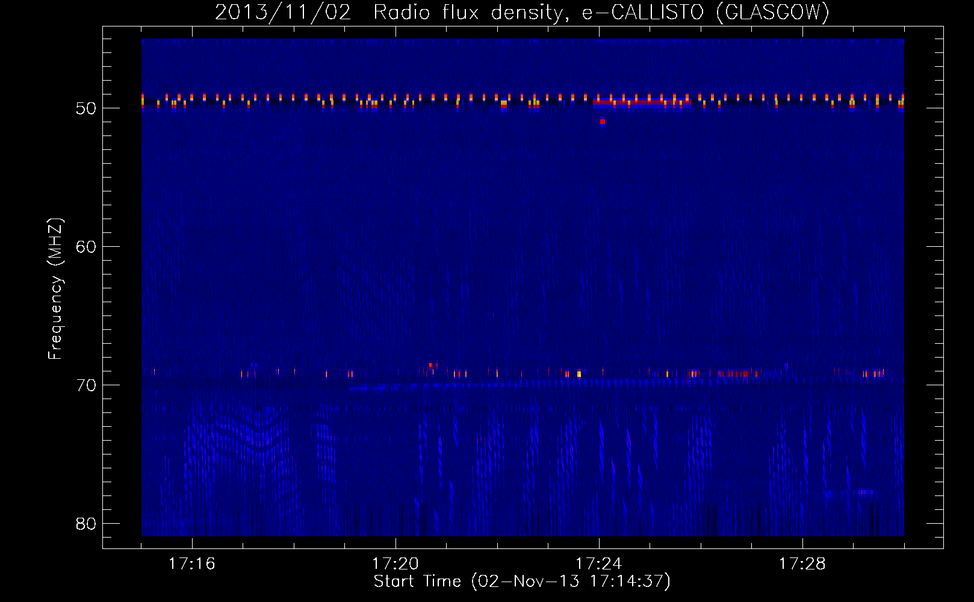Click the 'Frequency (MHZ)' axis label

tap(55, 289)
